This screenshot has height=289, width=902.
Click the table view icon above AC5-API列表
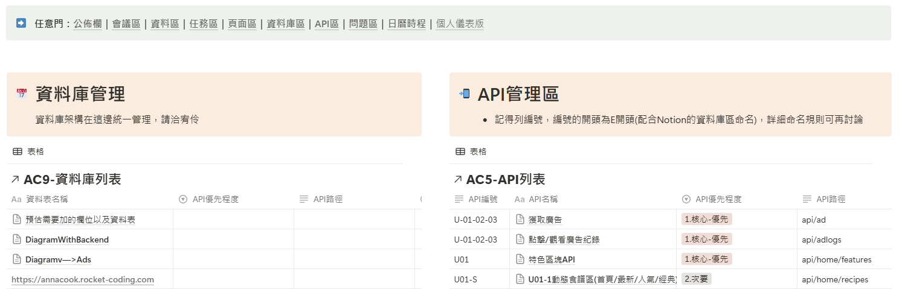pos(460,151)
